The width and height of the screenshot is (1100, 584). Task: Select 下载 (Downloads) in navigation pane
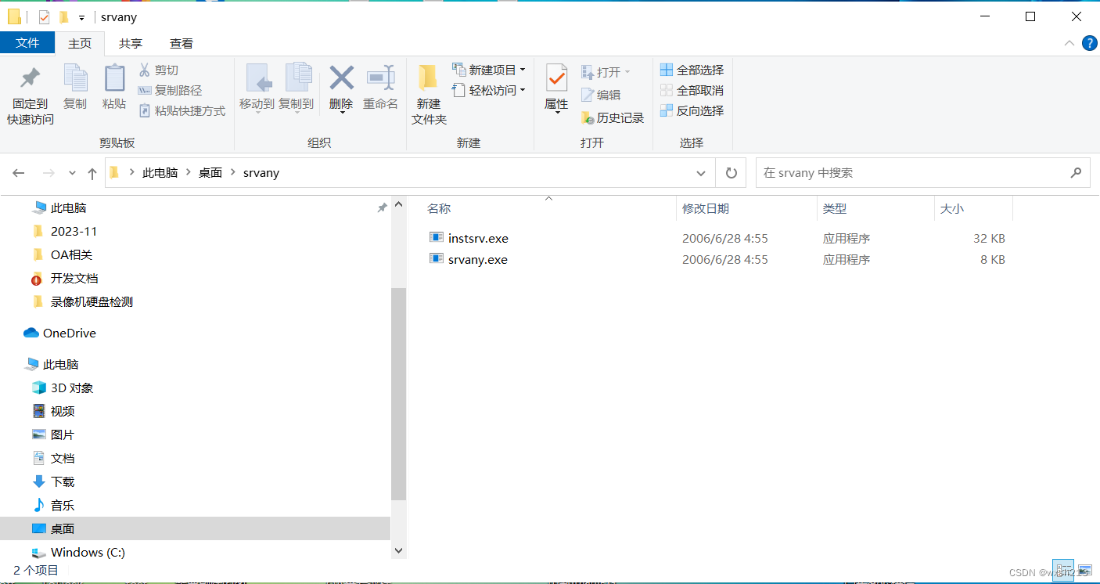[x=63, y=481]
